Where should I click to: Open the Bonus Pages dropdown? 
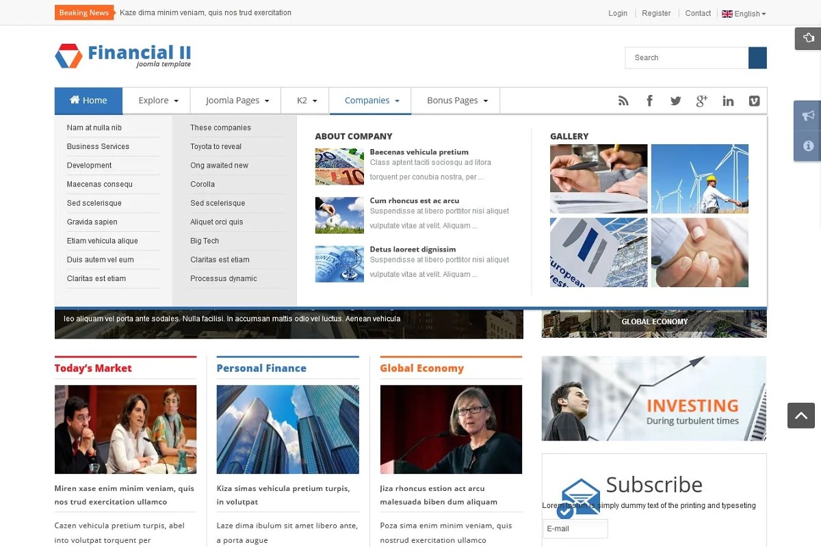click(457, 101)
